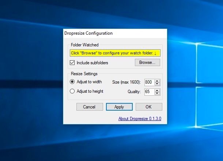The width and height of the screenshot is (223, 161).
Task: Increase the Size value with up arrow
Action: tap(157, 81)
